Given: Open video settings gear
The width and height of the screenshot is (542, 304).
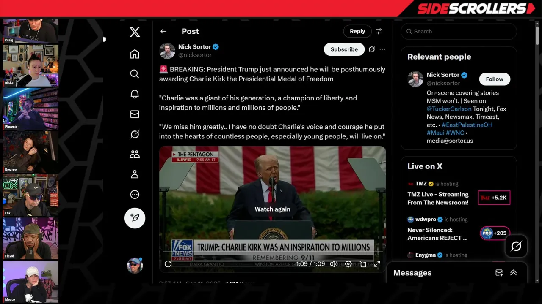Looking at the screenshot, I should [x=348, y=264].
